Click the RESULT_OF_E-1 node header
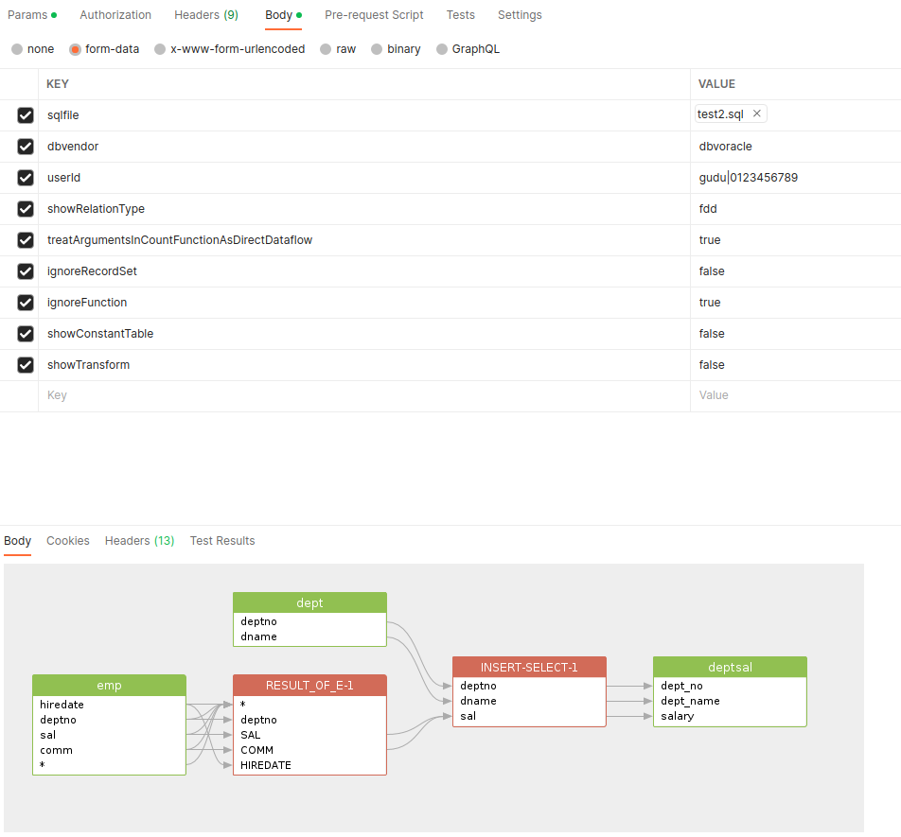Screen dimensions: 901x837 309,685
